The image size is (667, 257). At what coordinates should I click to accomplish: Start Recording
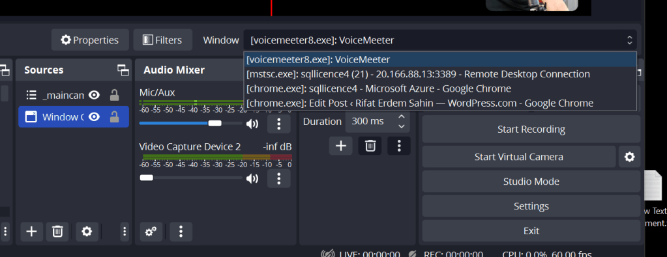tap(531, 129)
